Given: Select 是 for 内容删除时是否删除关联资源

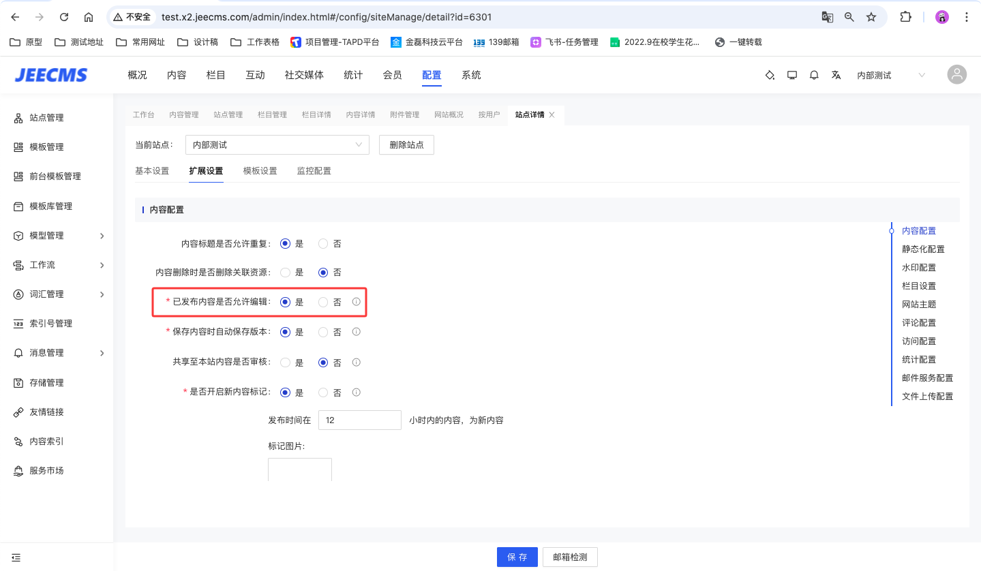Looking at the screenshot, I should [286, 273].
